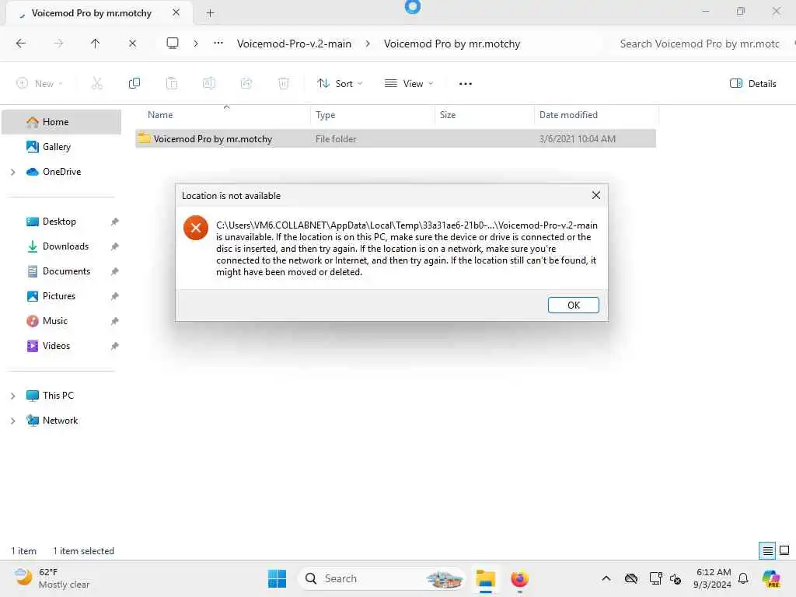796x597 pixels.
Task: Stop loading with the X button
Action: pos(132,44)
